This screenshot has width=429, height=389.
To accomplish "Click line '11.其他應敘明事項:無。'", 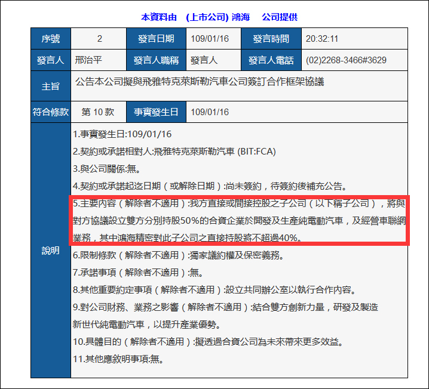I will 118,359.
